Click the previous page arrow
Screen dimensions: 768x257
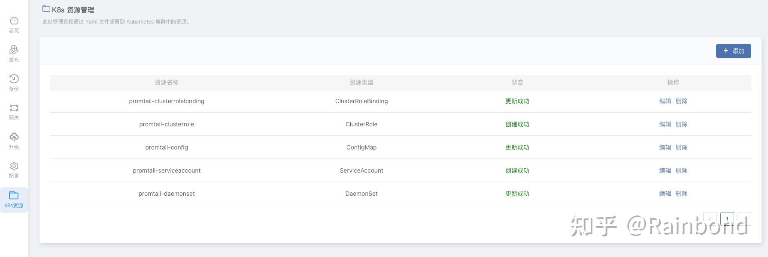(x=710, y=219)
